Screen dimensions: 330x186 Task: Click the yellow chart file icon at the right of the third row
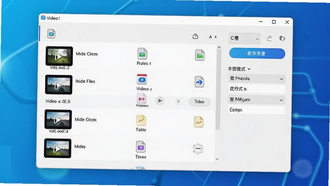click(x=198, y=122)
